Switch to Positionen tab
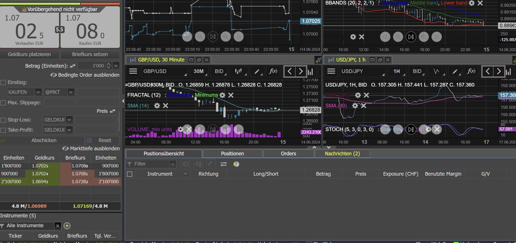516x243 pixels. click(232, 154)
